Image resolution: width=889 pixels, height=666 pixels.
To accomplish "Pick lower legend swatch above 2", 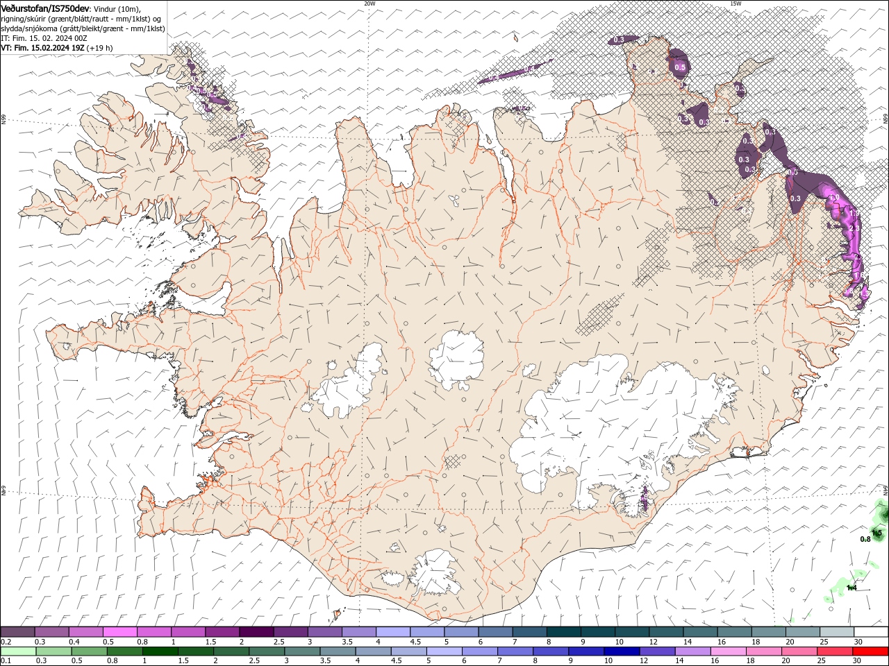I will pos(231,651).
